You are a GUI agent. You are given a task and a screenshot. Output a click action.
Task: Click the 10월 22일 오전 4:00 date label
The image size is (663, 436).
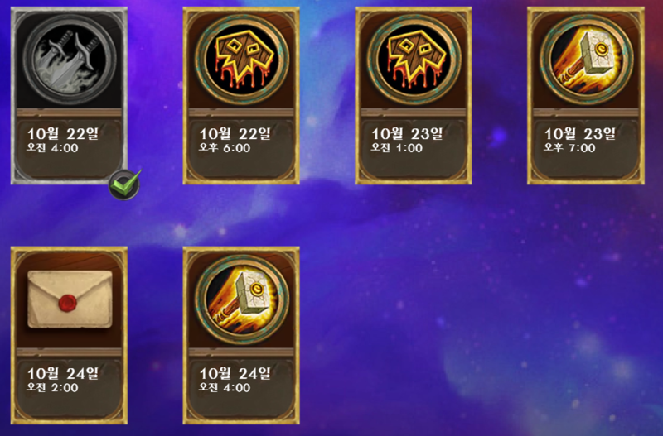tap(63, 140)
